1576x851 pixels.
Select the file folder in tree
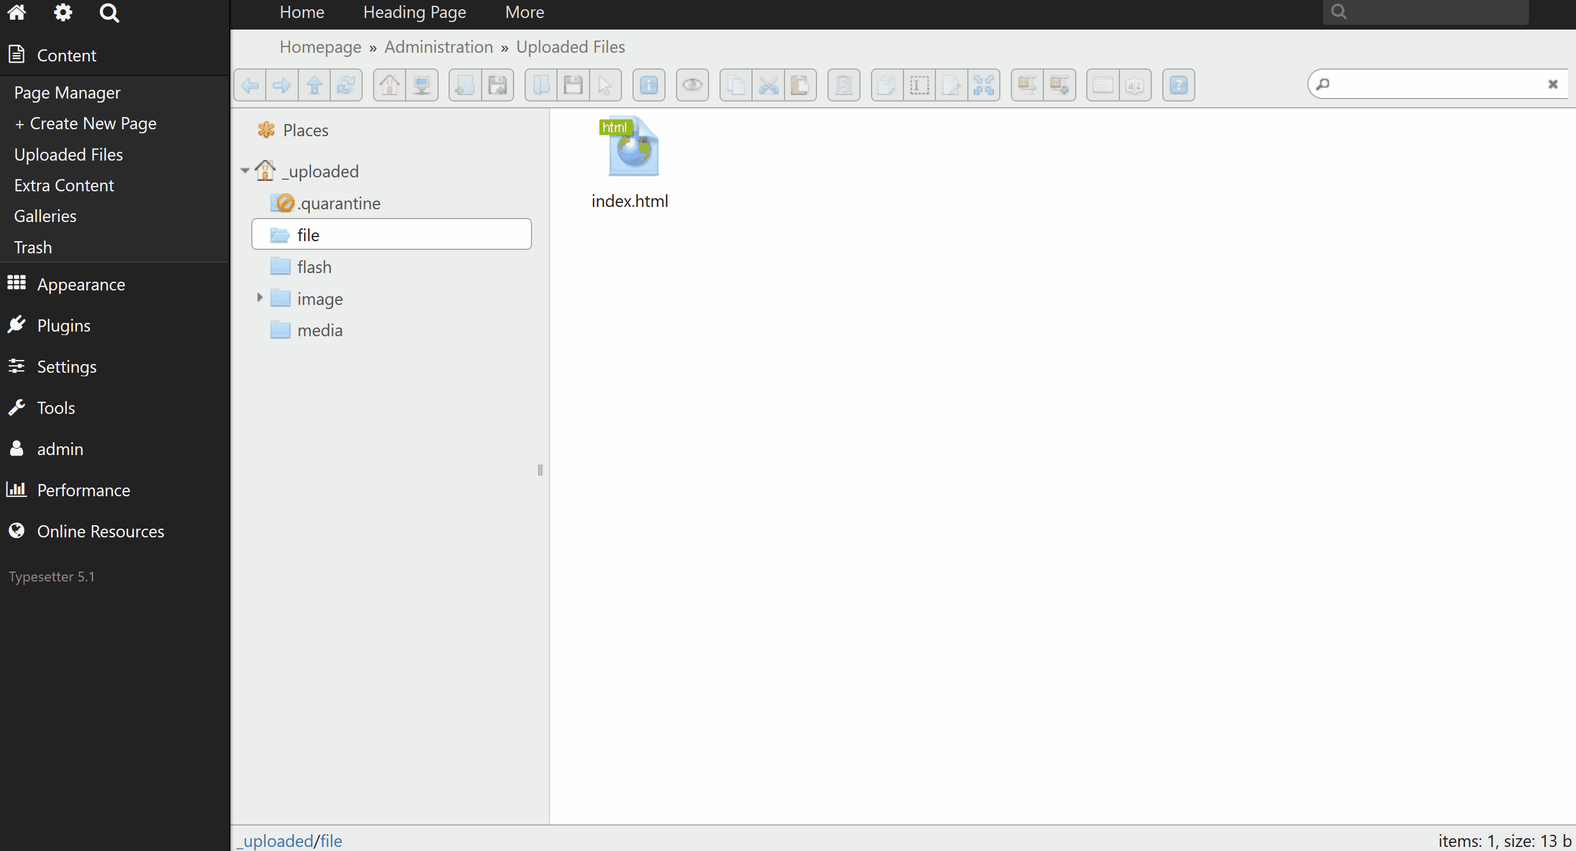[392, 234]
